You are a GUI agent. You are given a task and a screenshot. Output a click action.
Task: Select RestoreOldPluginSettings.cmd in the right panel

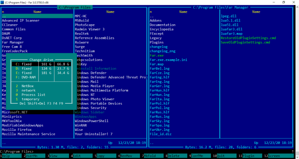coord(245,38)
